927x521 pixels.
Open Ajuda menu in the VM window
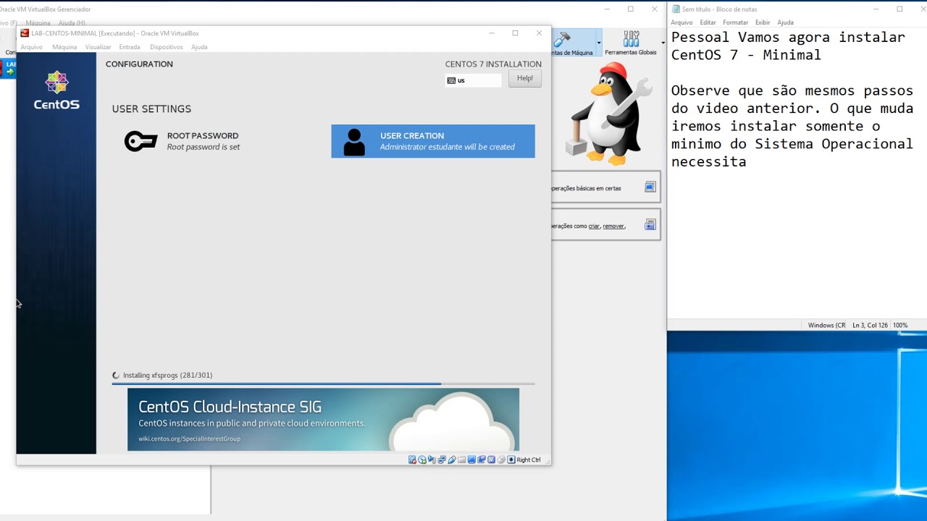point(199,47)
